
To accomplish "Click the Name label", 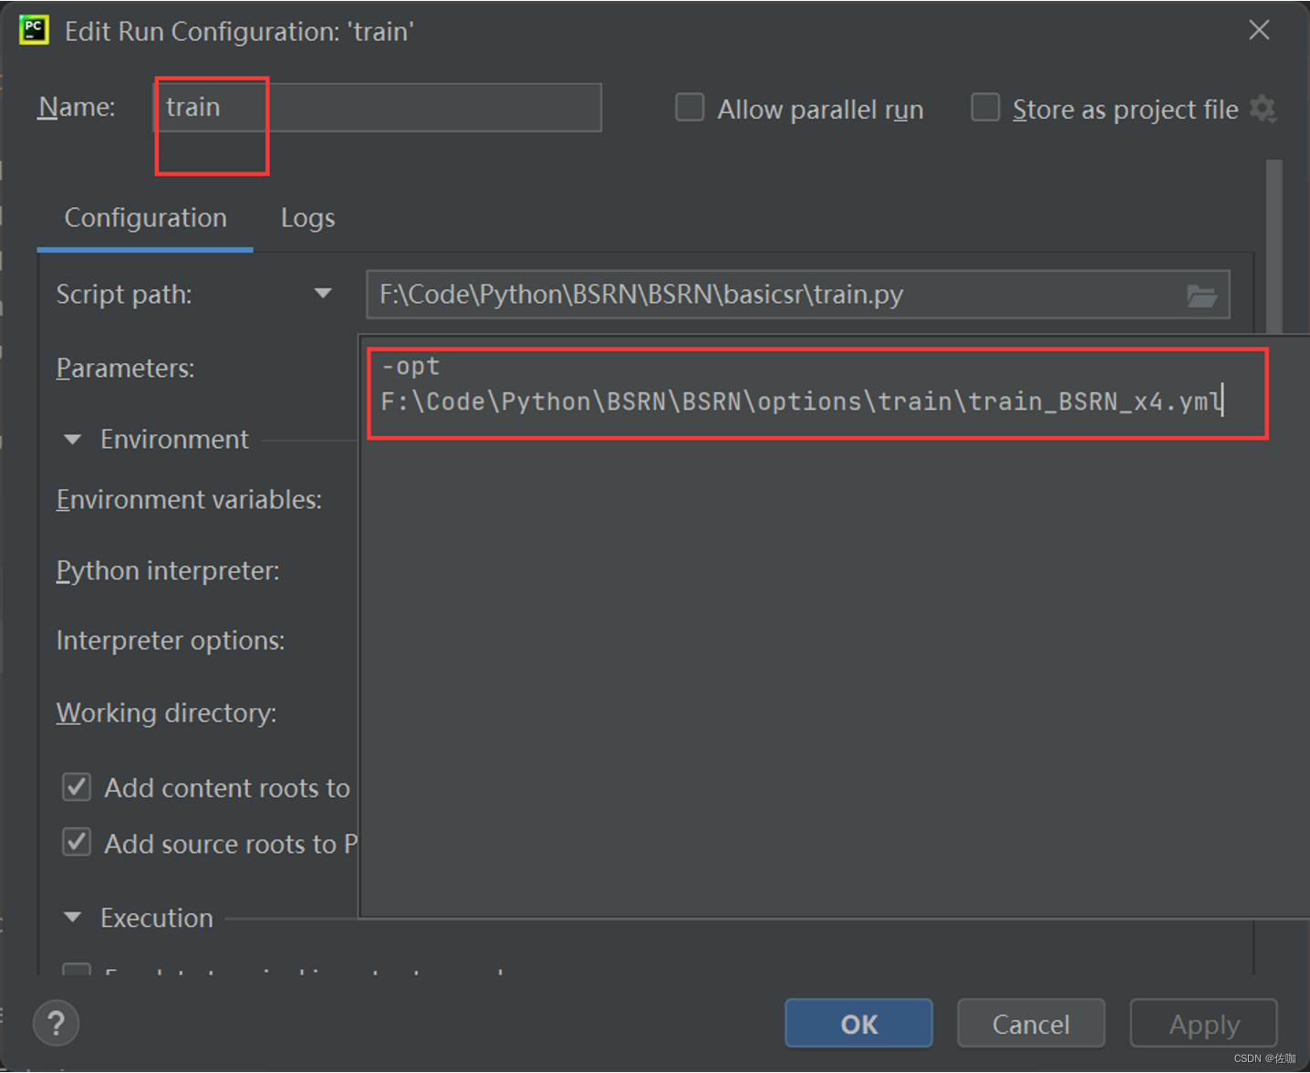I will (77, 108).
